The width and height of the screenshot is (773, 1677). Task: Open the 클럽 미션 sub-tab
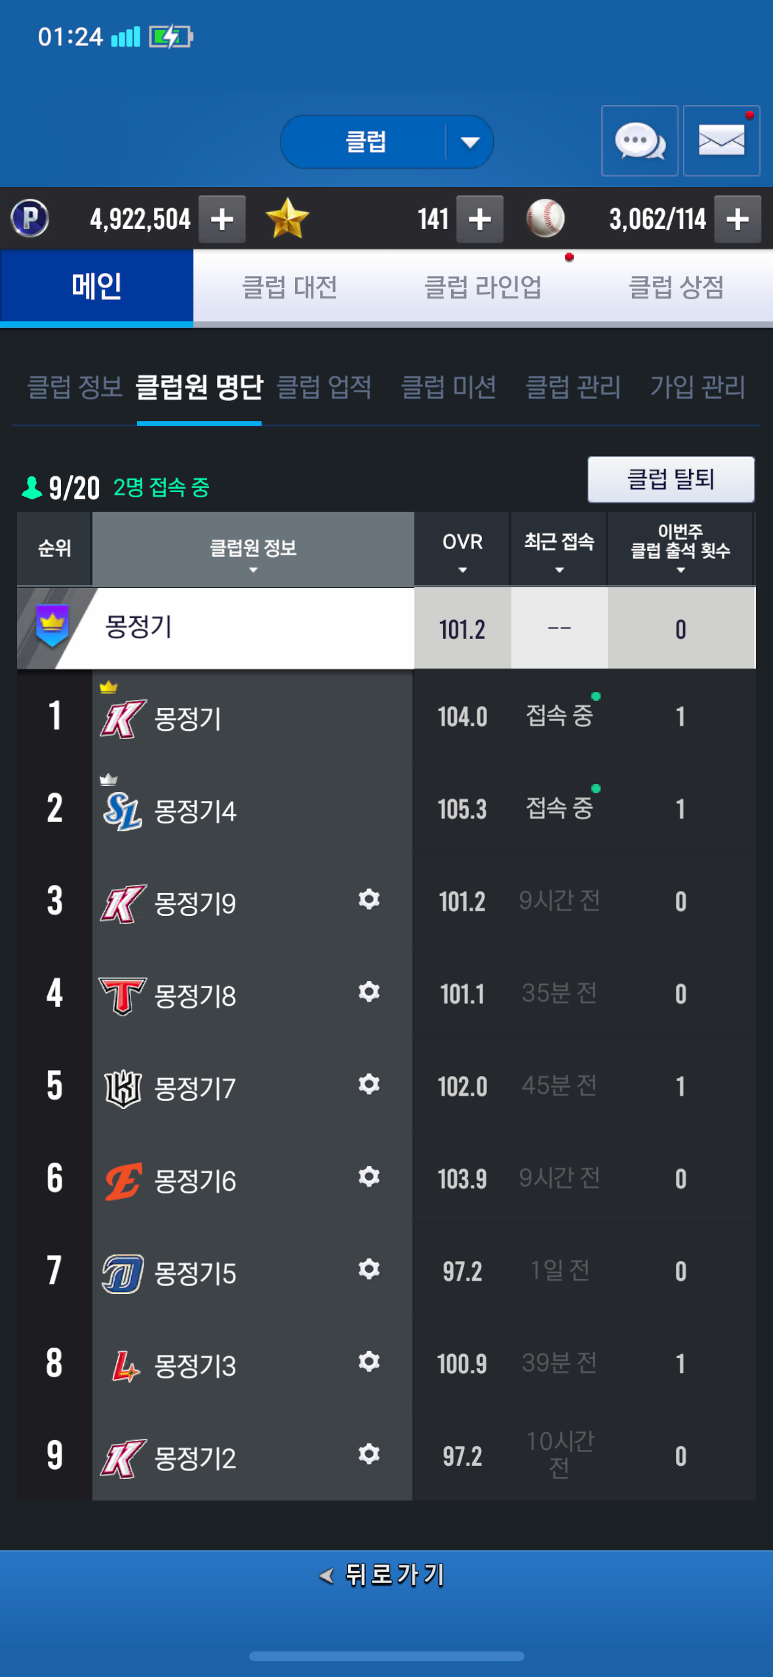(x=448, y=387)
